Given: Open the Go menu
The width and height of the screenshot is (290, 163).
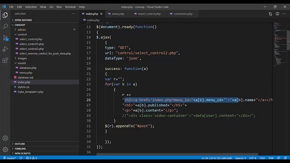Looking at the screenshot, I should point(51,7).
